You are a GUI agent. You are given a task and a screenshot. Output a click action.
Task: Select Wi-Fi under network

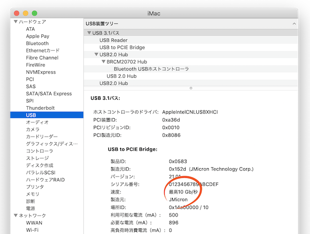32,230
